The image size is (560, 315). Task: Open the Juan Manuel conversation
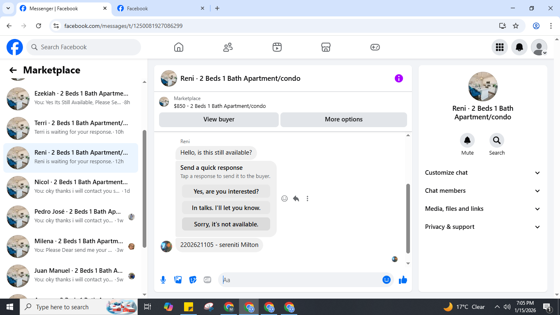click(71, 276)
